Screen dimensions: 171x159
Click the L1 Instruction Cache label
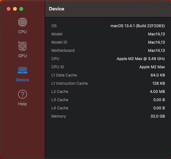point(69,83)
